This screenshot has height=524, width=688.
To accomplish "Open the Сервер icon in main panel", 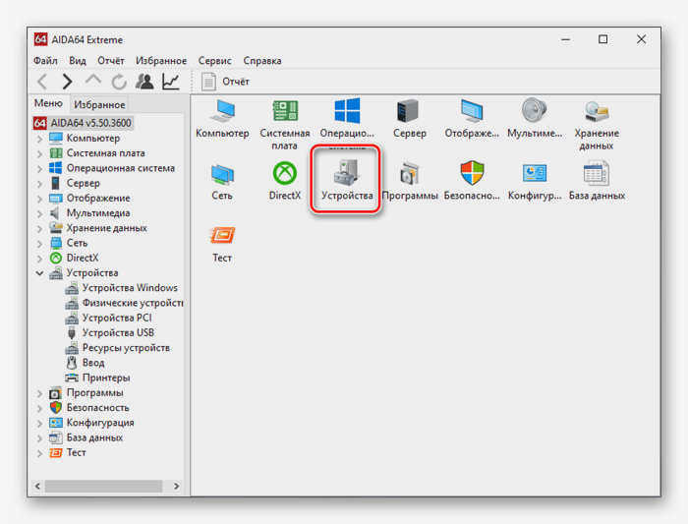I will 410,119.
